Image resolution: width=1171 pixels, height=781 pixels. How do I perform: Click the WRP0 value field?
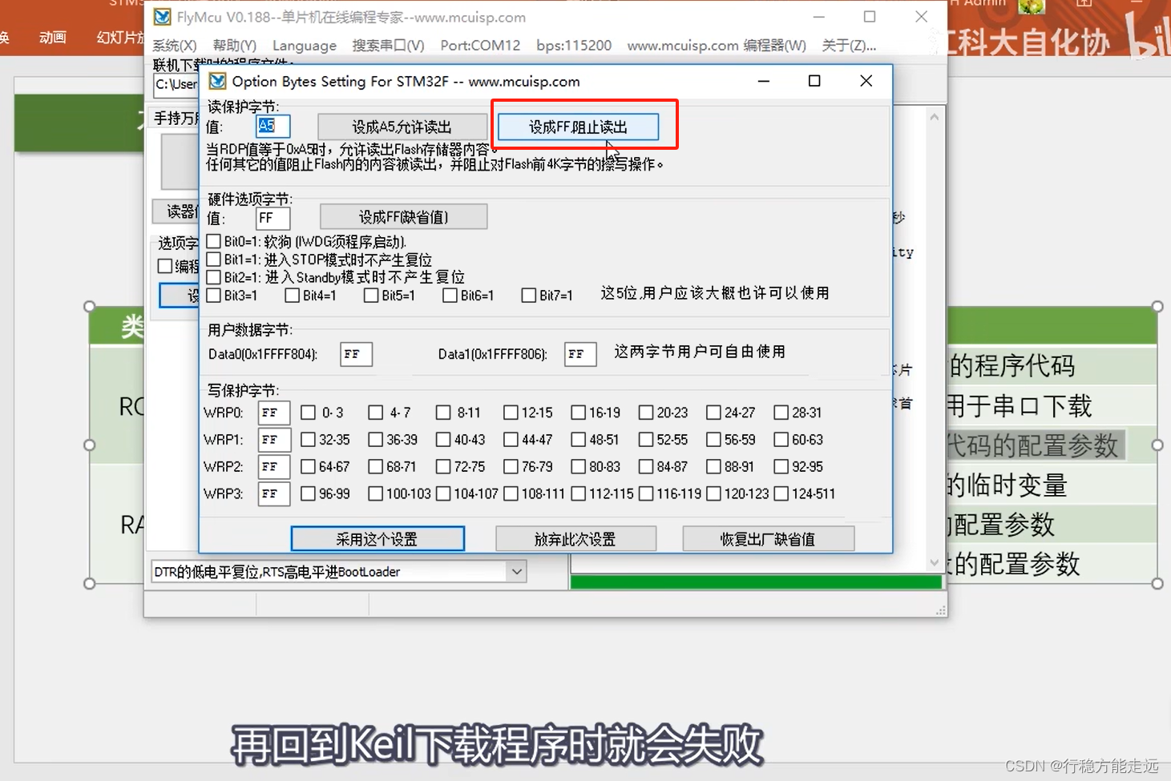click(x=274, y=413)
